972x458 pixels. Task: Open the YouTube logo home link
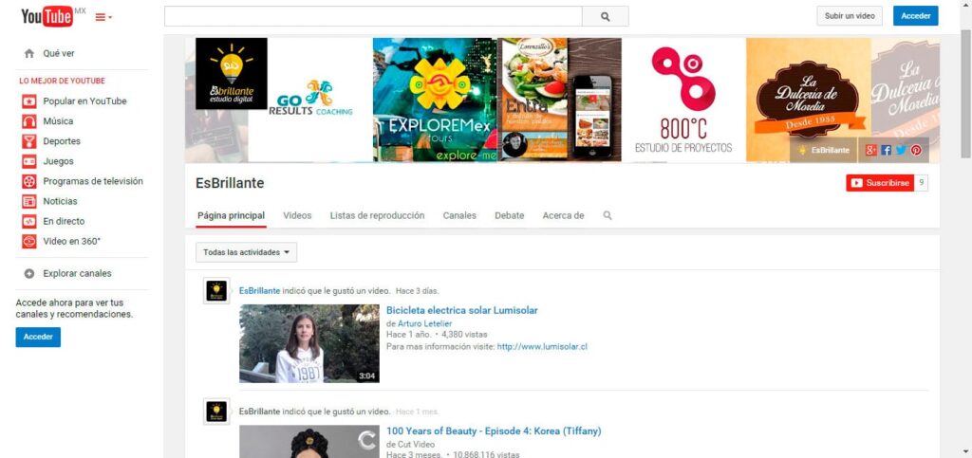(47, 17)
